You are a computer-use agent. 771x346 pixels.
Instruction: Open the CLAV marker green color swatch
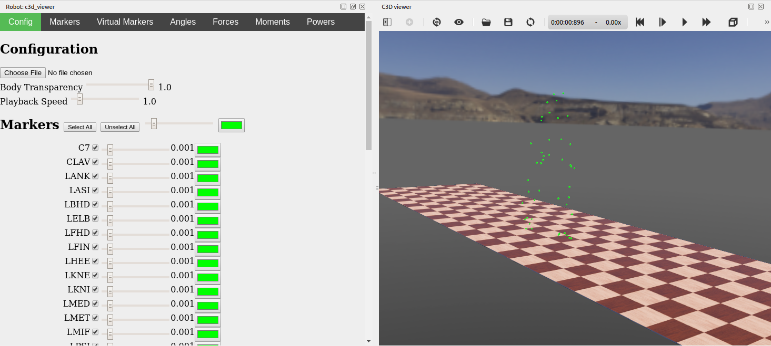208,164
